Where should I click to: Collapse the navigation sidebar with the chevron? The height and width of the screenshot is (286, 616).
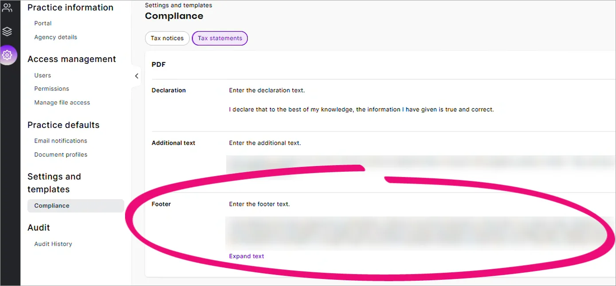(136, 76)
